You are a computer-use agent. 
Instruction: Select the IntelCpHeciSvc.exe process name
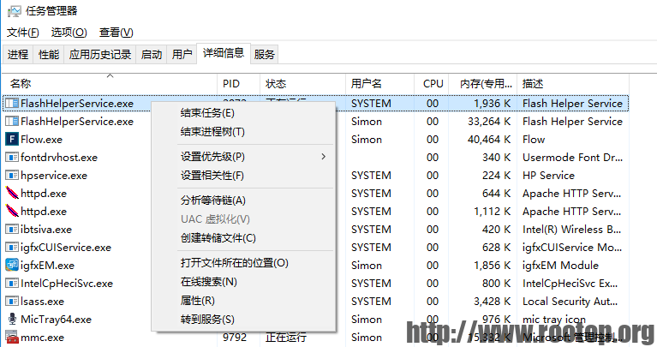[67, 284]
